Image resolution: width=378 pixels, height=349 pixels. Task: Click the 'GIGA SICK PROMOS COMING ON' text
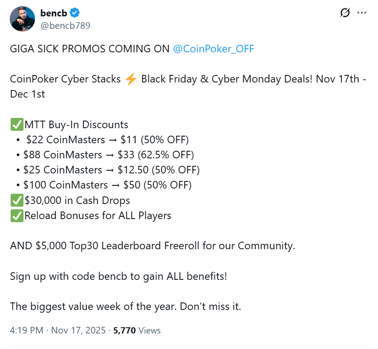click(90, 49)
